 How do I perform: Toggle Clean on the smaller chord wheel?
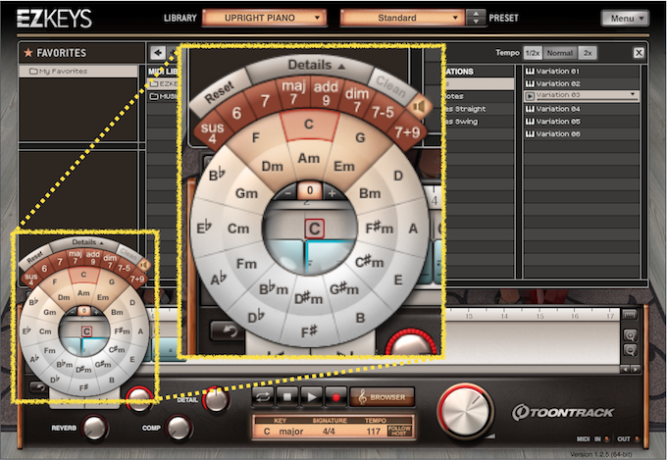pos(129,253)
